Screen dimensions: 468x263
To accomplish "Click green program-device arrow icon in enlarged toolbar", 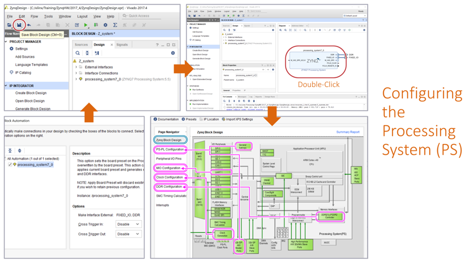I will click(96, 25).
